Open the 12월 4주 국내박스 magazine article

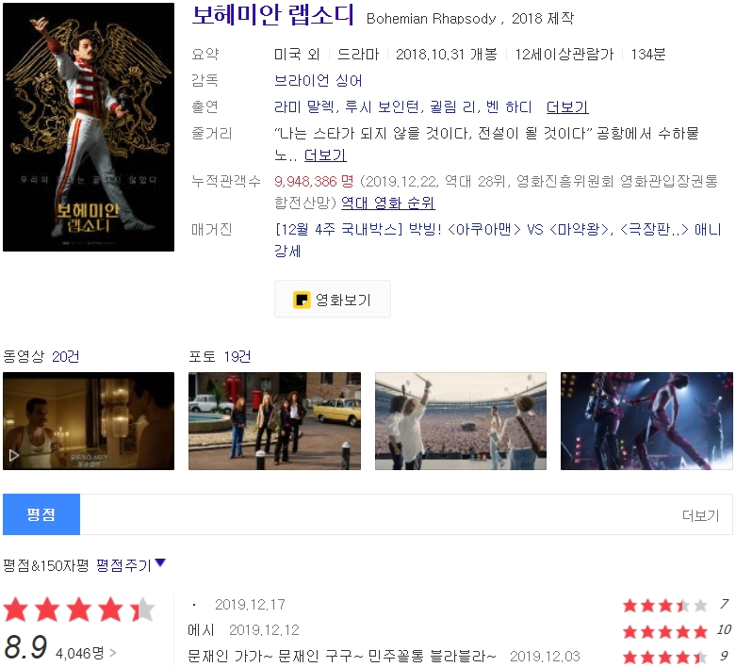[x=498, y=240]
